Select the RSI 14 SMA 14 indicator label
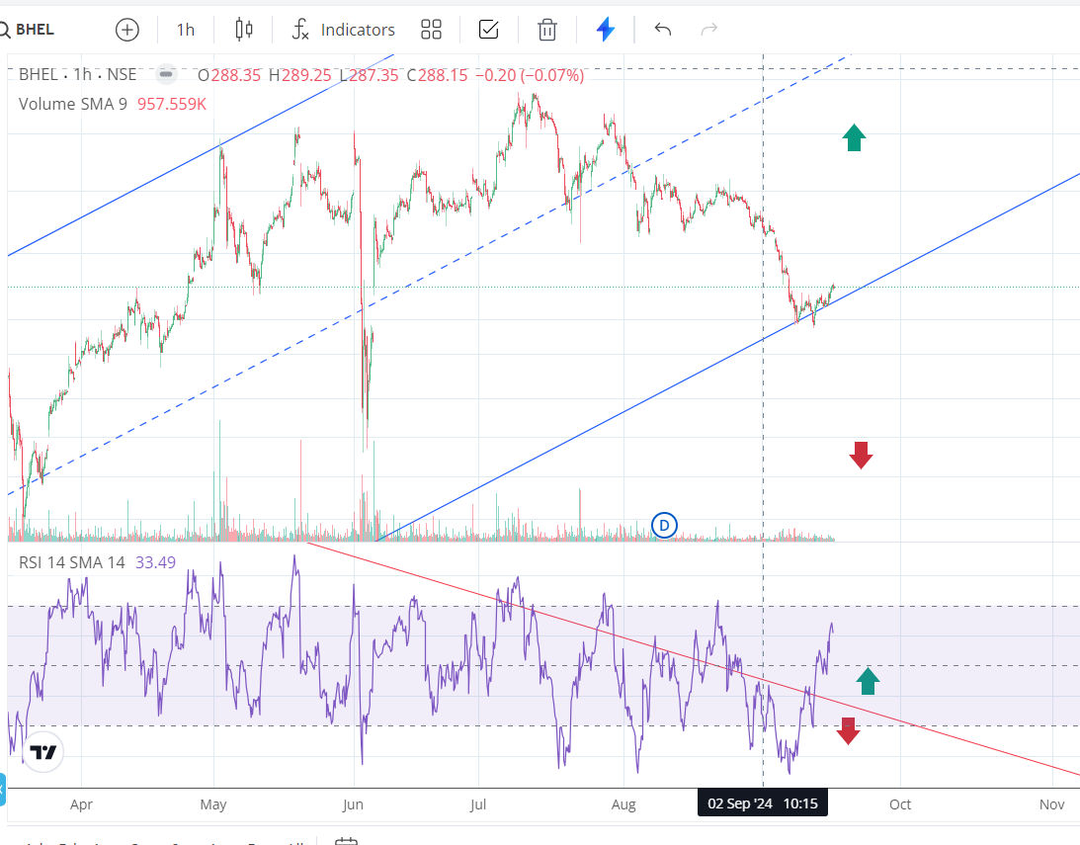The height and width of the screenshot is (845, 1080). pyautogui.click(x=71, y=562)
